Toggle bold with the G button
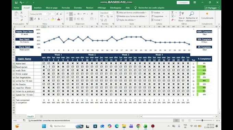This screenshot has width=233, height=130. (x=32, y=19)
